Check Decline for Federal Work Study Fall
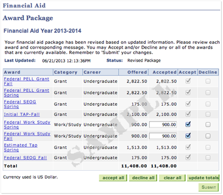The image size is (223, 195). coord(208,136)
